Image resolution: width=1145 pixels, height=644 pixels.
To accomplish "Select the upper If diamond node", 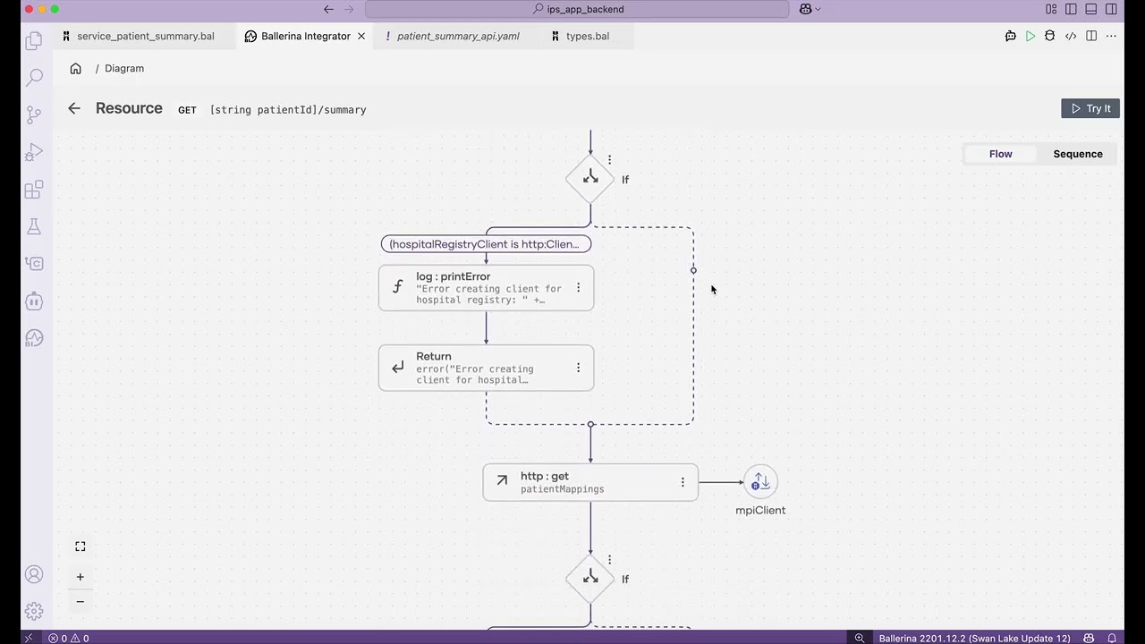I will coord(590,179).
